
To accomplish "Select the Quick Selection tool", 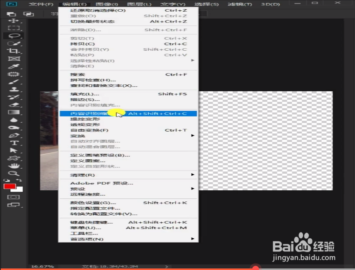I will point(14,43).
